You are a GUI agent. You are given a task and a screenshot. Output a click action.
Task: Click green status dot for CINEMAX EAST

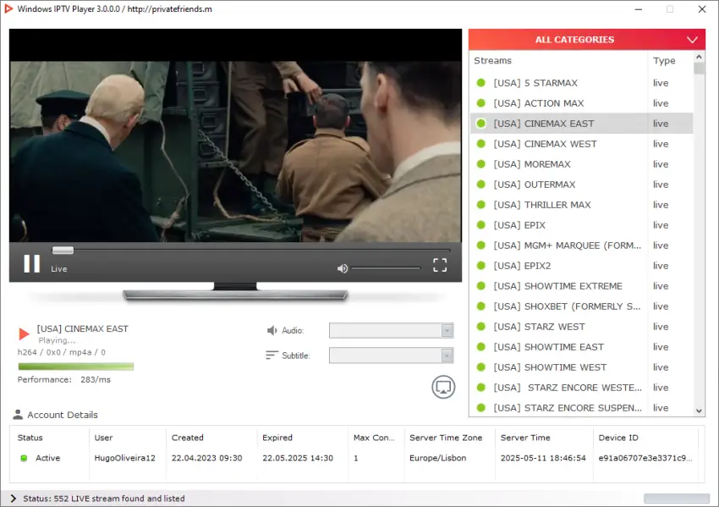point(481,124)
